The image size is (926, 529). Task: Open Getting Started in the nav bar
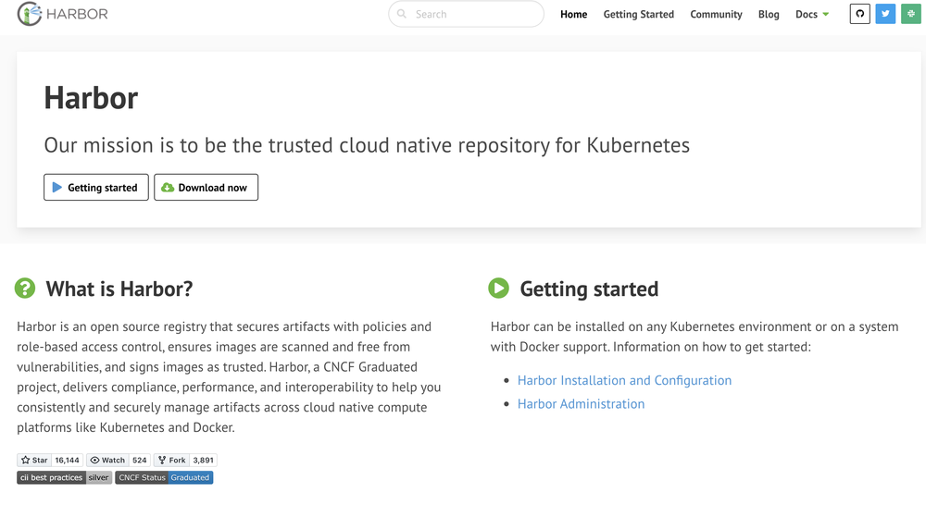[x=638, y=14]
